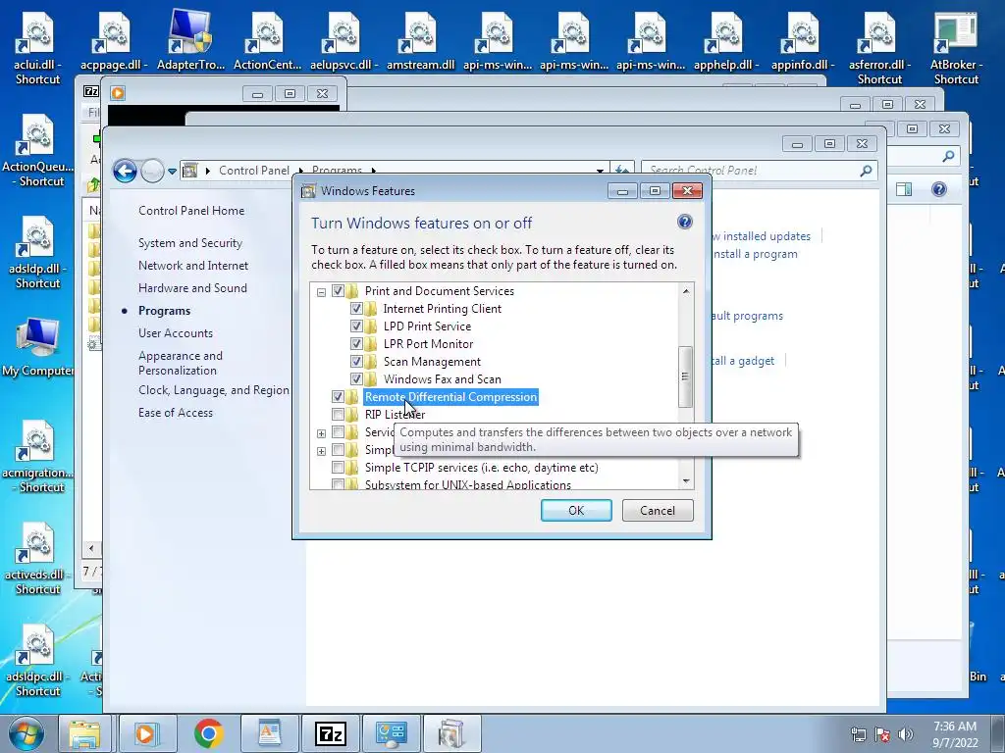Click the volume speaker tray icon
This screenshot has width=1005, height=753.
pyautogui.click(x=906, y=734)
